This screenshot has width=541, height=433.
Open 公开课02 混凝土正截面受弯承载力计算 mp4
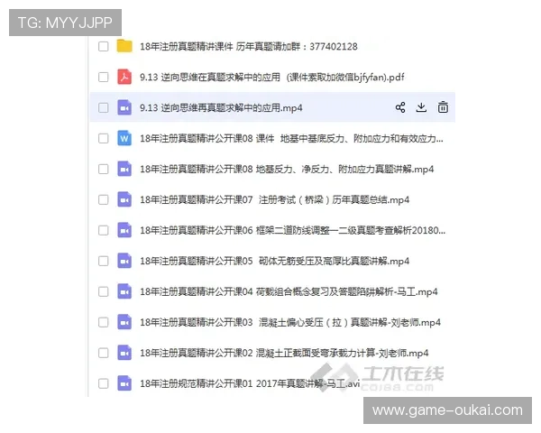click(x=284, y=353)
